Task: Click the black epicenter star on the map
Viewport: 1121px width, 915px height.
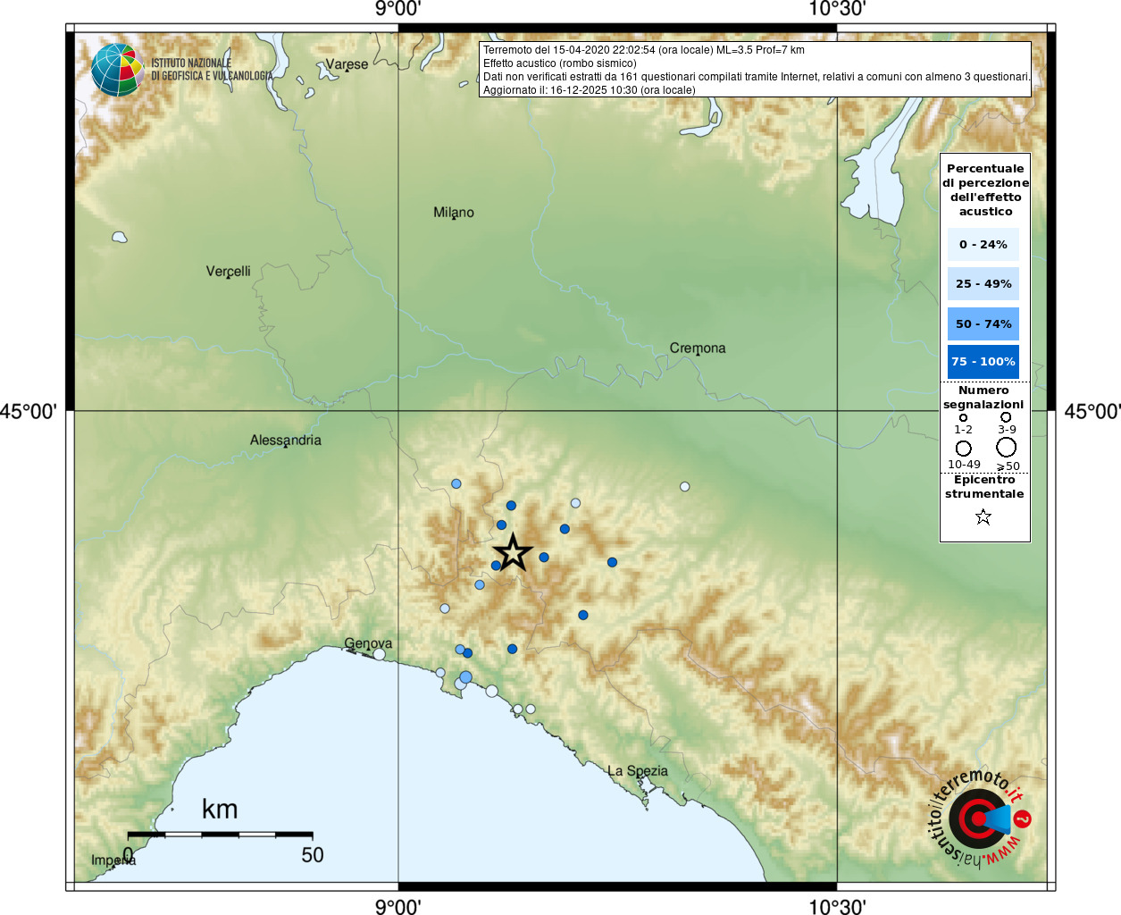Action: point(513,553)
